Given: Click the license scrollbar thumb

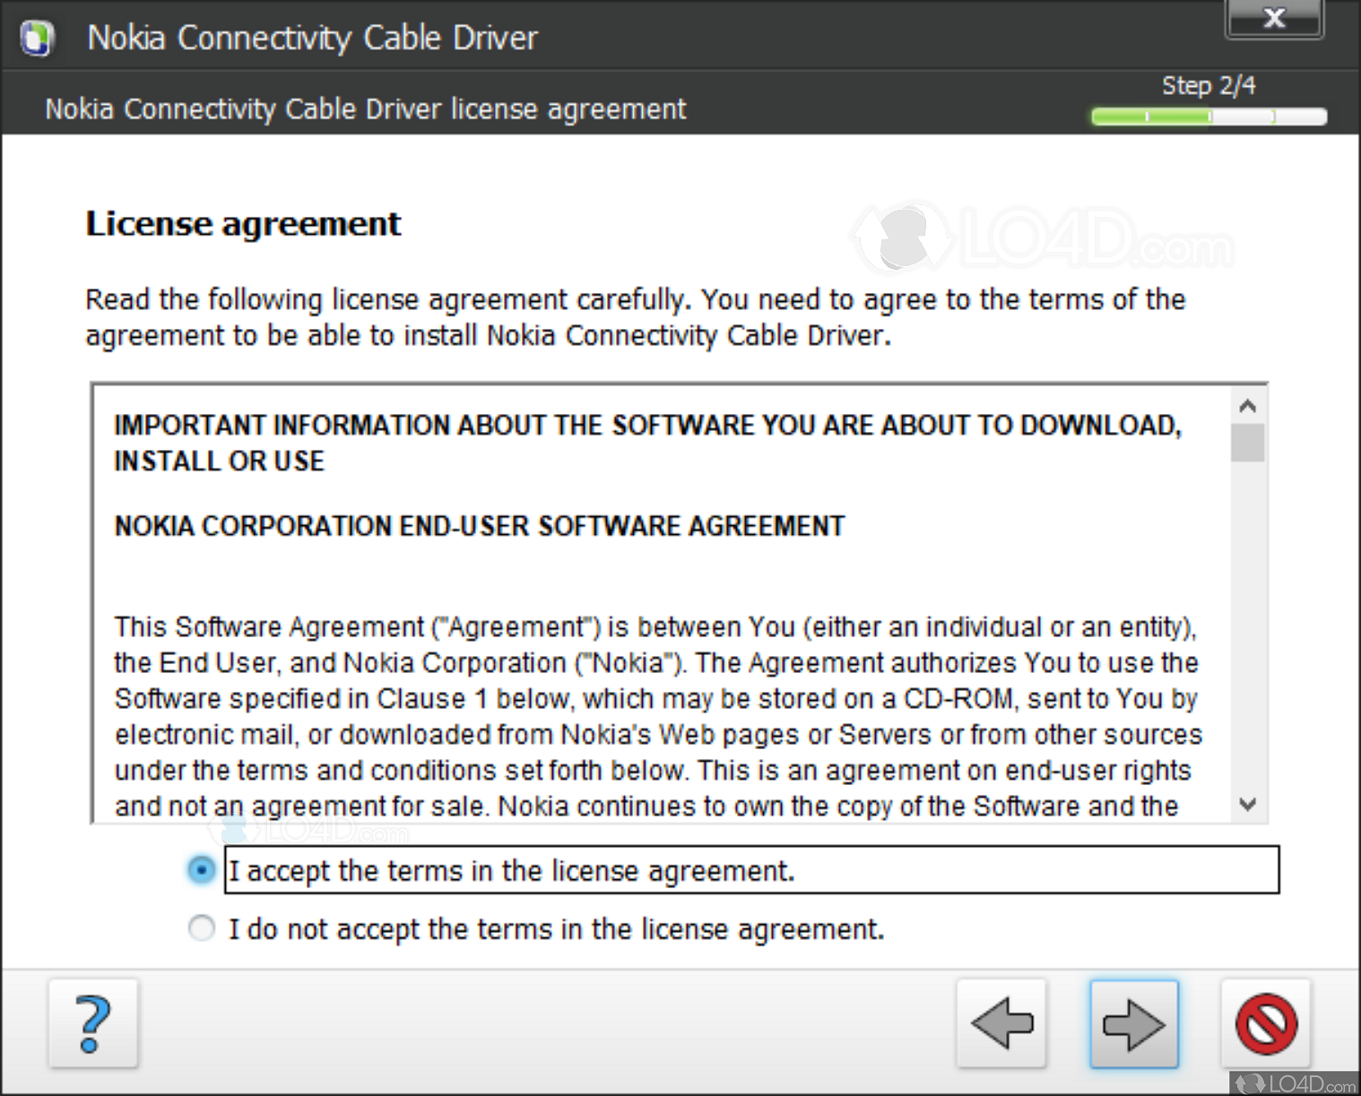Looking at the screenshot, I should (x=1247, y=443).
